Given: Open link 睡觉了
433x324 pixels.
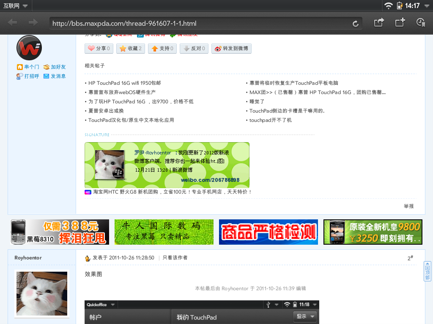Looking at the screenshot, I should [257, 102].
